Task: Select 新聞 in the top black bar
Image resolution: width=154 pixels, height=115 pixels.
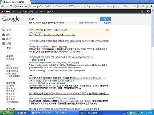Action: [x=31, y=12]
